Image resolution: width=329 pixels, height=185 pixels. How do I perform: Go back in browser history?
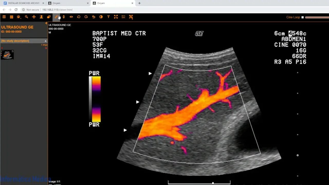point(4,10)
